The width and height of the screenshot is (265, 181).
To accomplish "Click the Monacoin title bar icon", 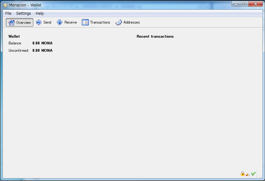I will coord(5,5).
